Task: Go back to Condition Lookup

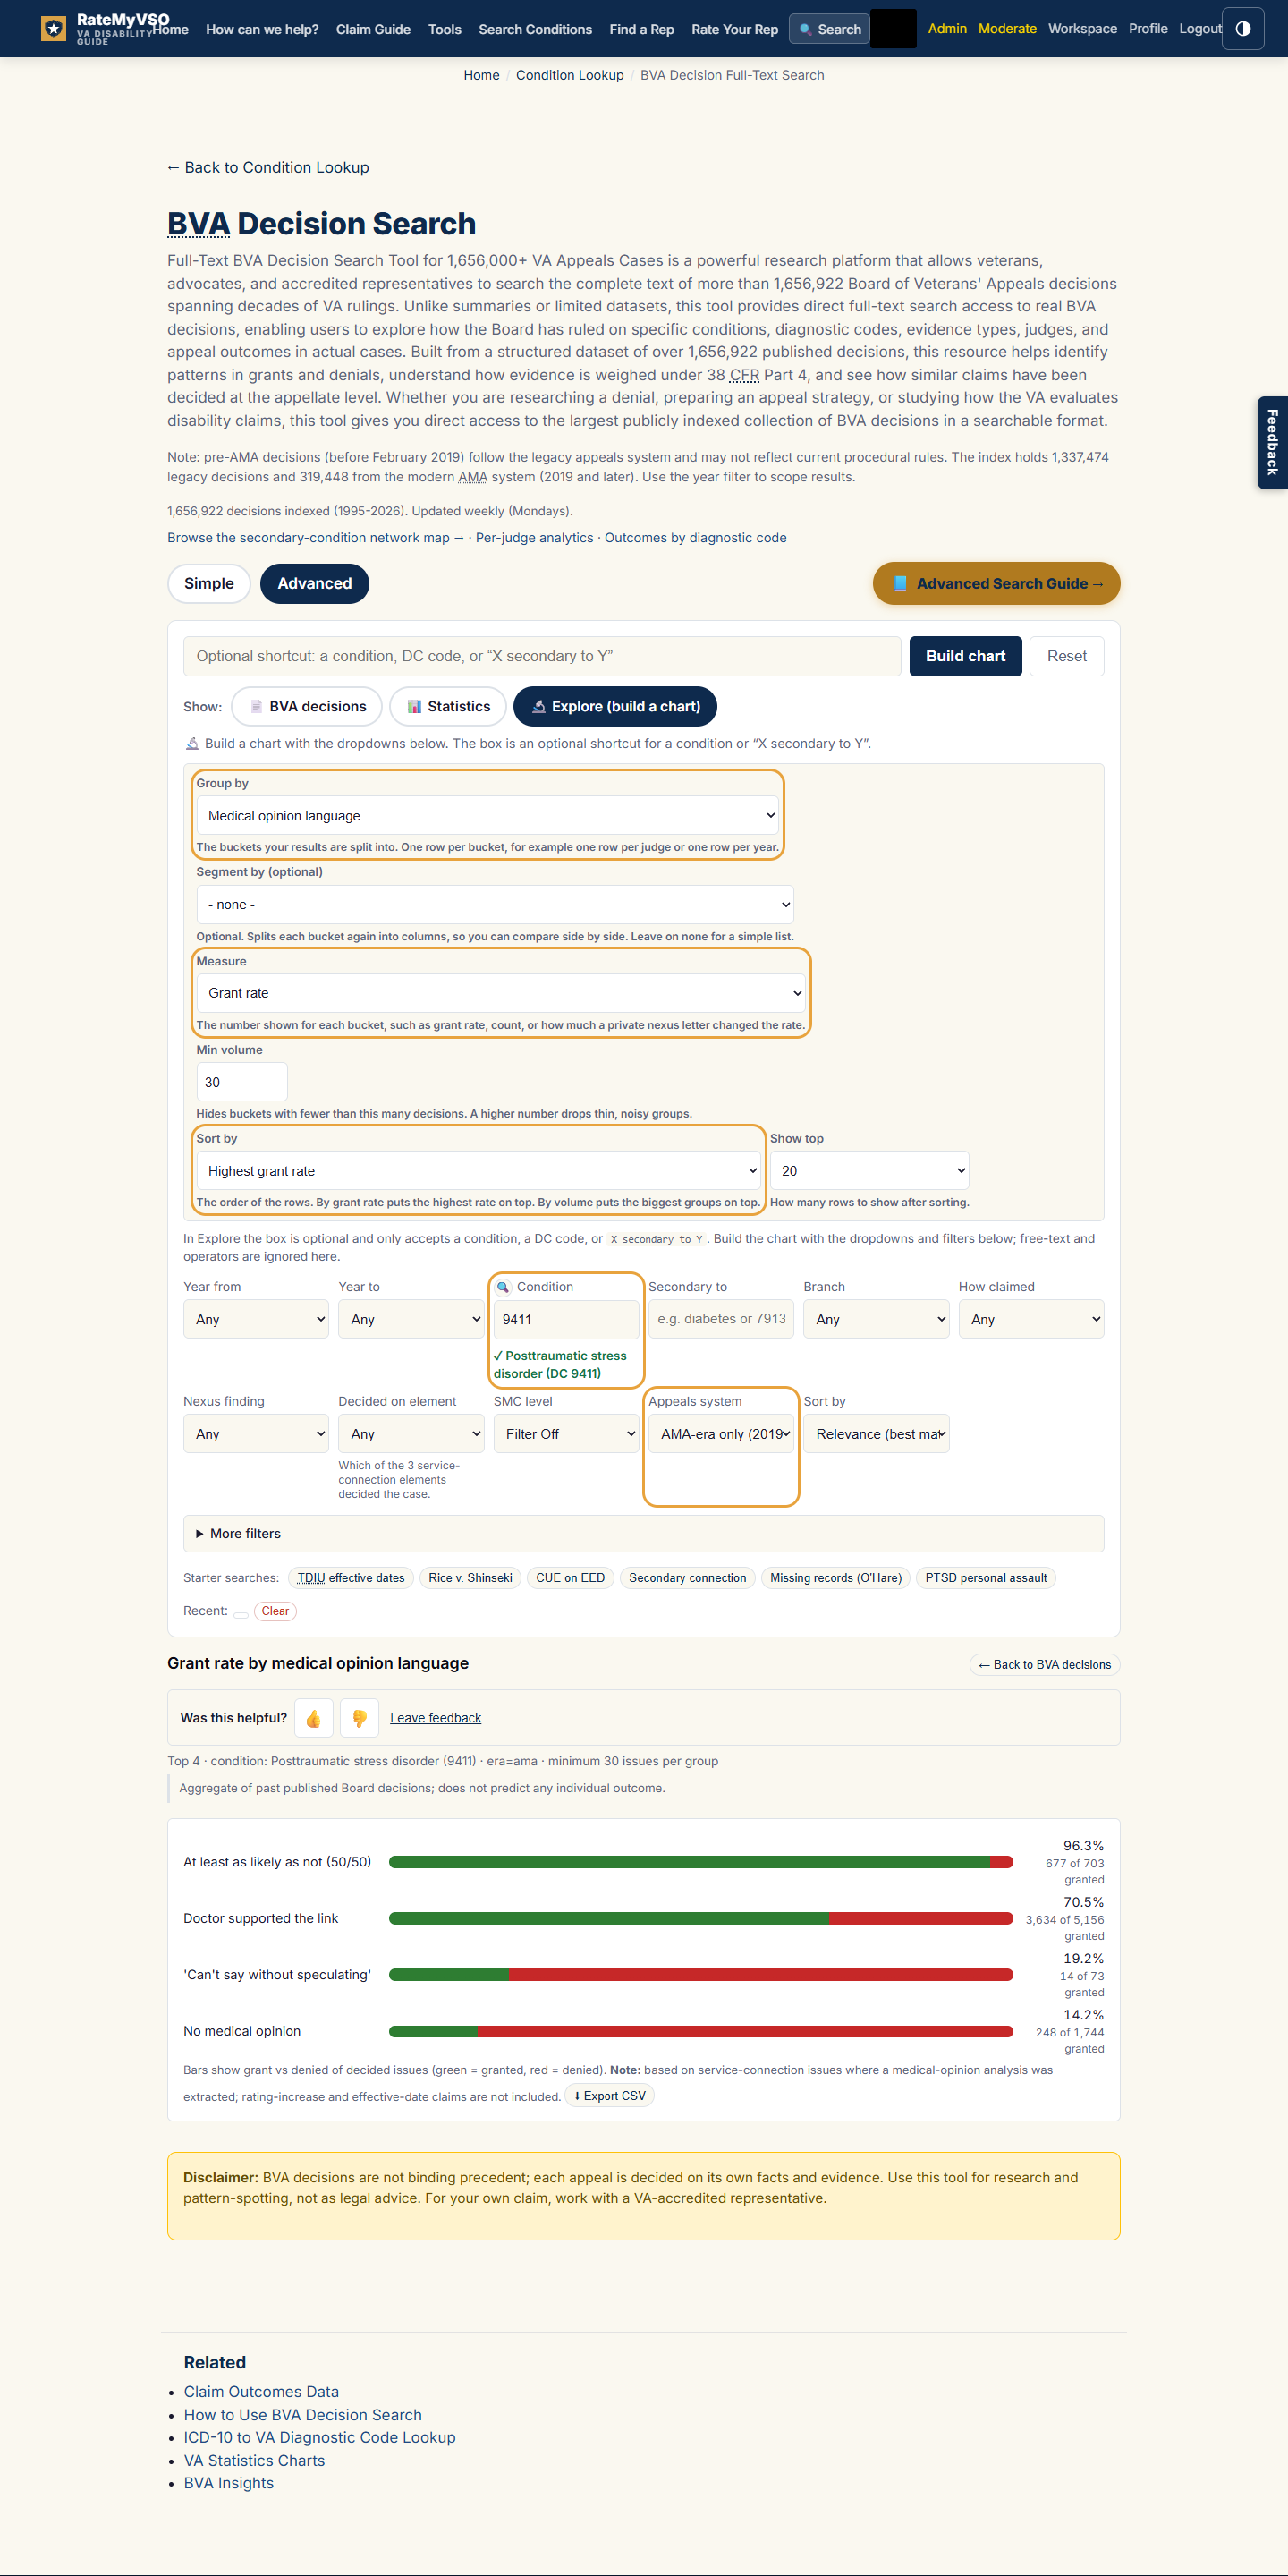Action: coord(268,167)
